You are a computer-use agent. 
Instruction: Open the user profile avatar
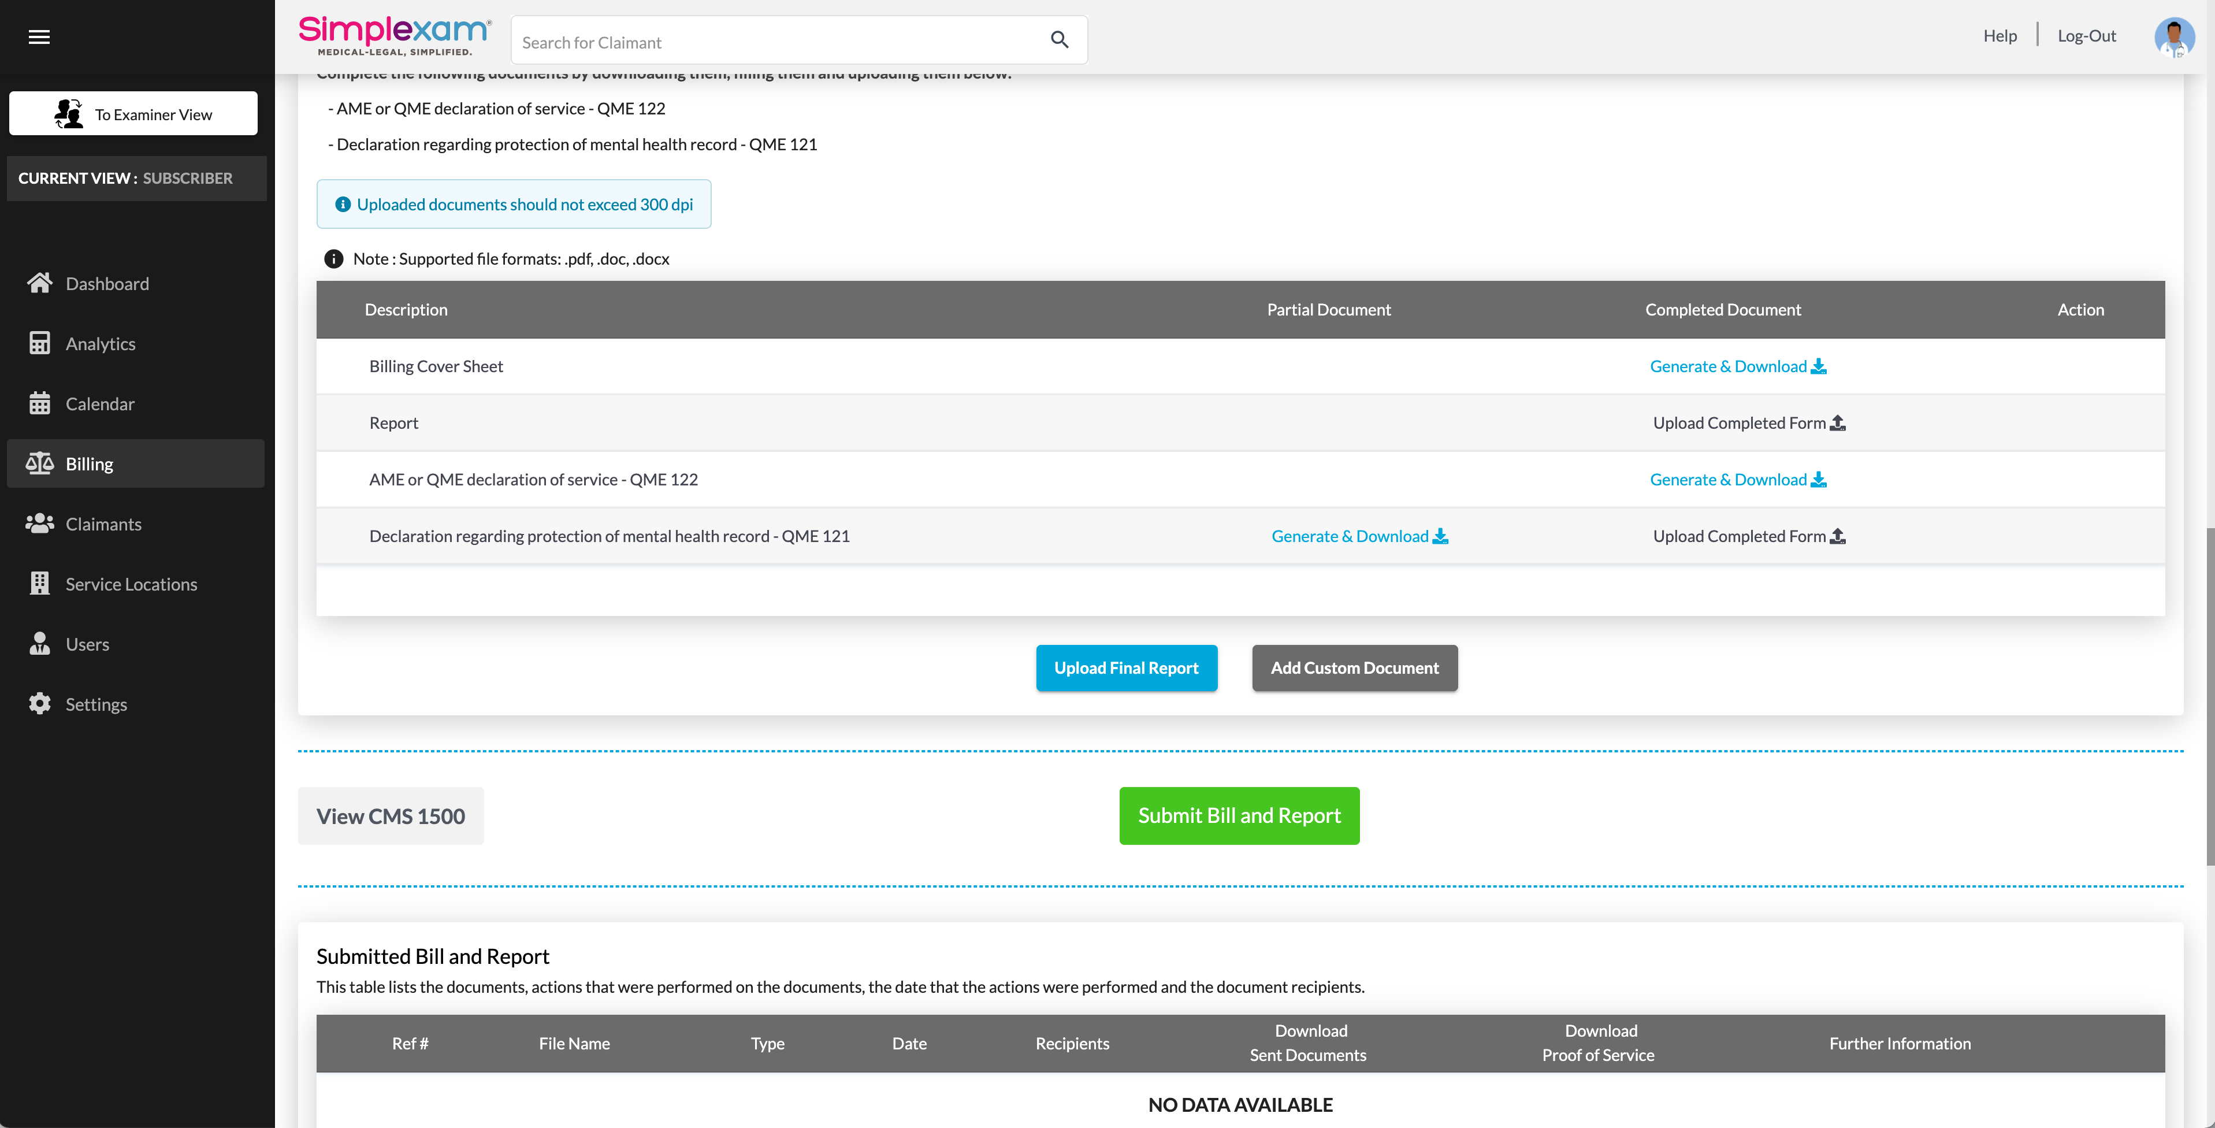click(x=2174, y=37)
